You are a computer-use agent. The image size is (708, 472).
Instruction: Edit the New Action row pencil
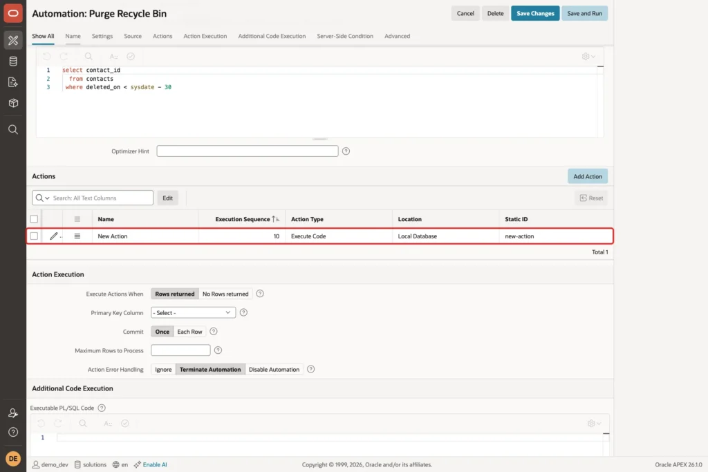tap(54, 236)
